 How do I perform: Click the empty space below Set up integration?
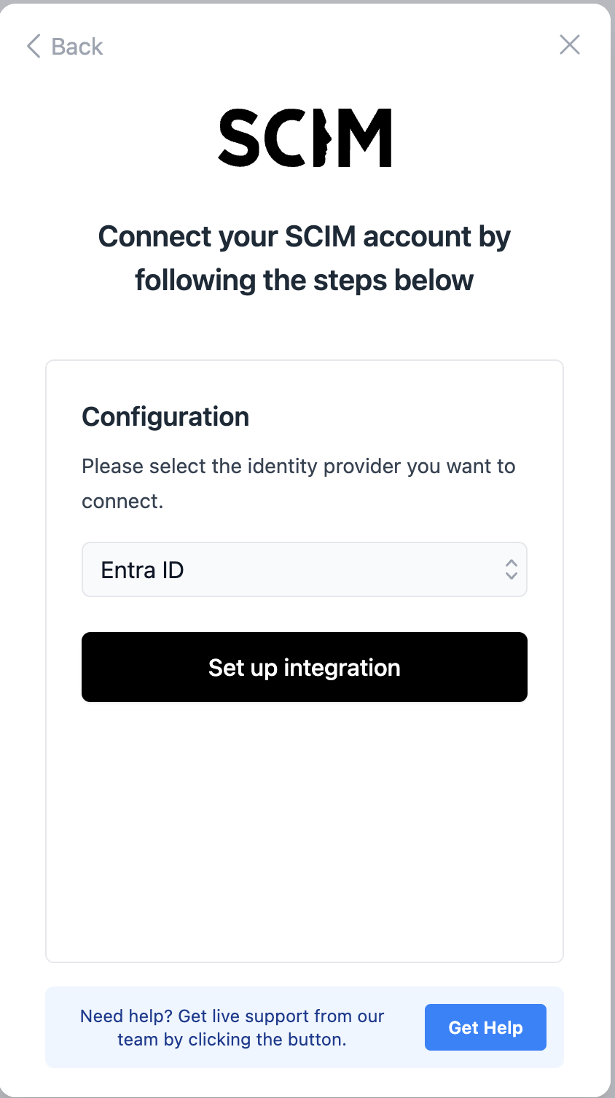tap(305, 831)
